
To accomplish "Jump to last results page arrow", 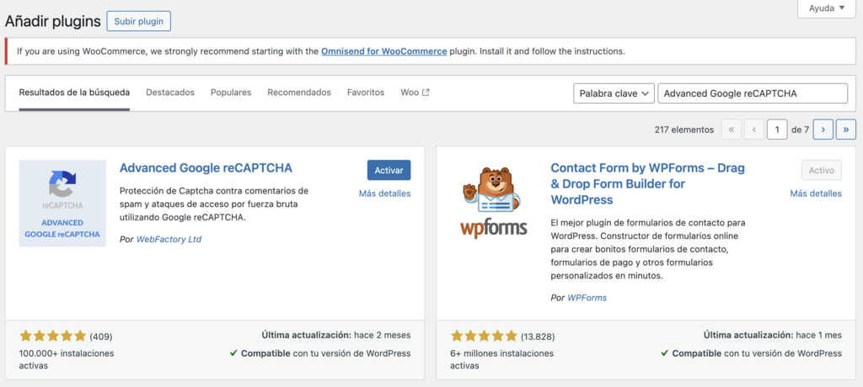I will 846,130.
